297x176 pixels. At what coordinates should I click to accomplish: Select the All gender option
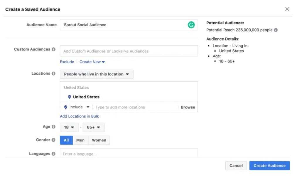pyautogui.click(x=66, y=140)
